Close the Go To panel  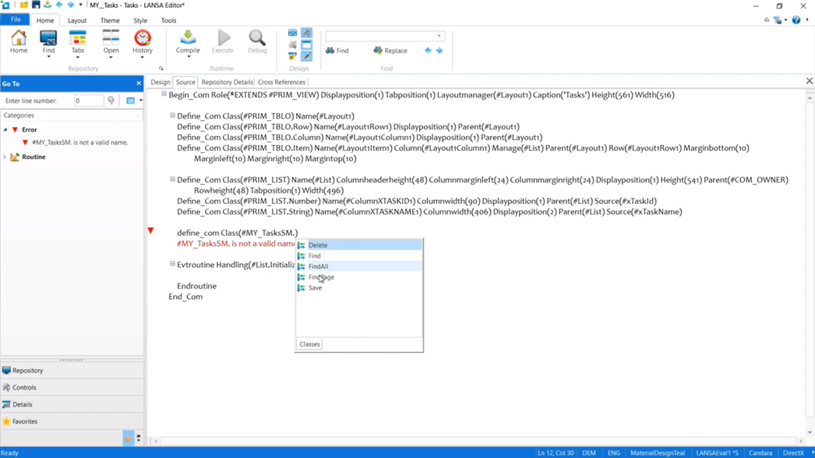(x=138, y=83)
